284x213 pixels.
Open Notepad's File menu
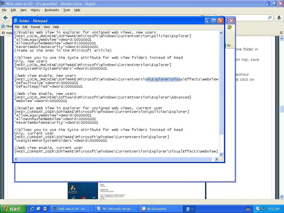pyautogui.click(x=17, y=27)
